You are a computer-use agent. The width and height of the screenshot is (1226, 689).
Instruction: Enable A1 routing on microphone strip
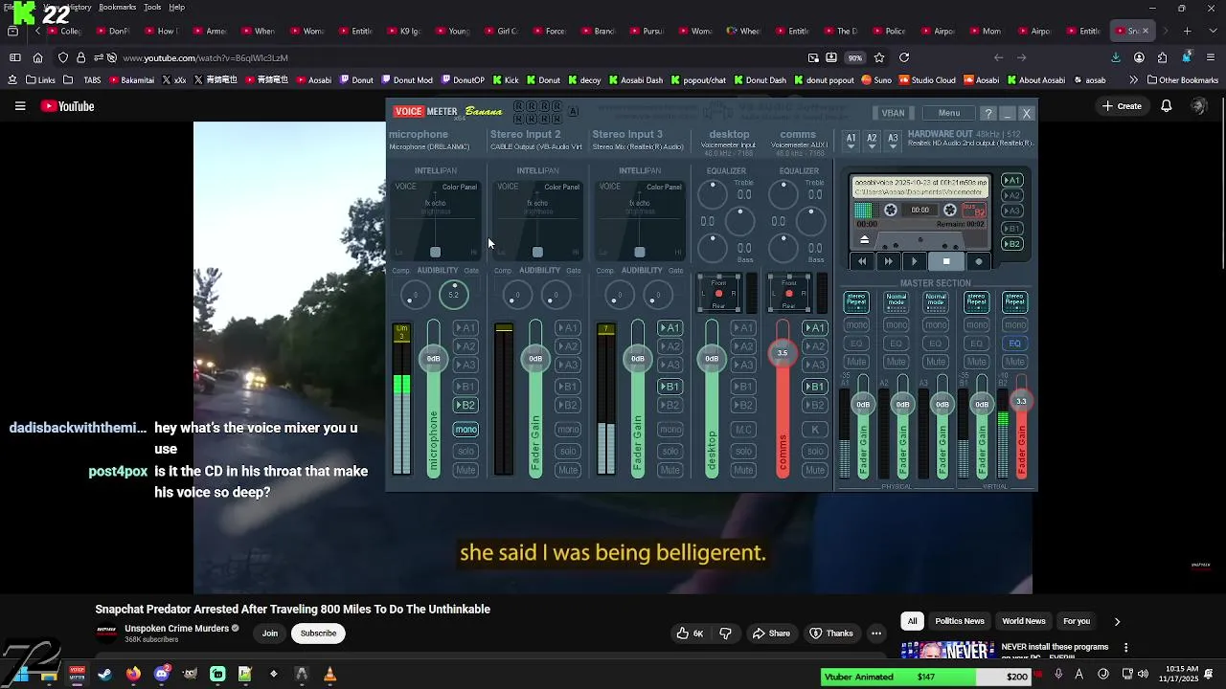click(x=465, y=328)
